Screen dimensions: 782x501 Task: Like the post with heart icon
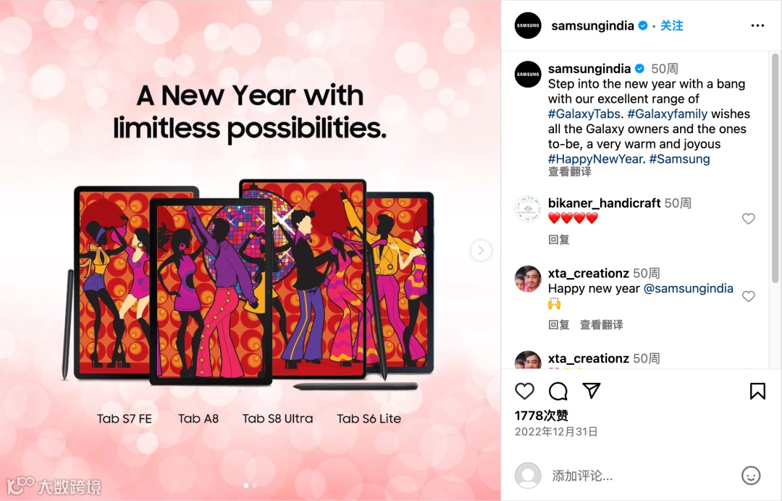524,392
